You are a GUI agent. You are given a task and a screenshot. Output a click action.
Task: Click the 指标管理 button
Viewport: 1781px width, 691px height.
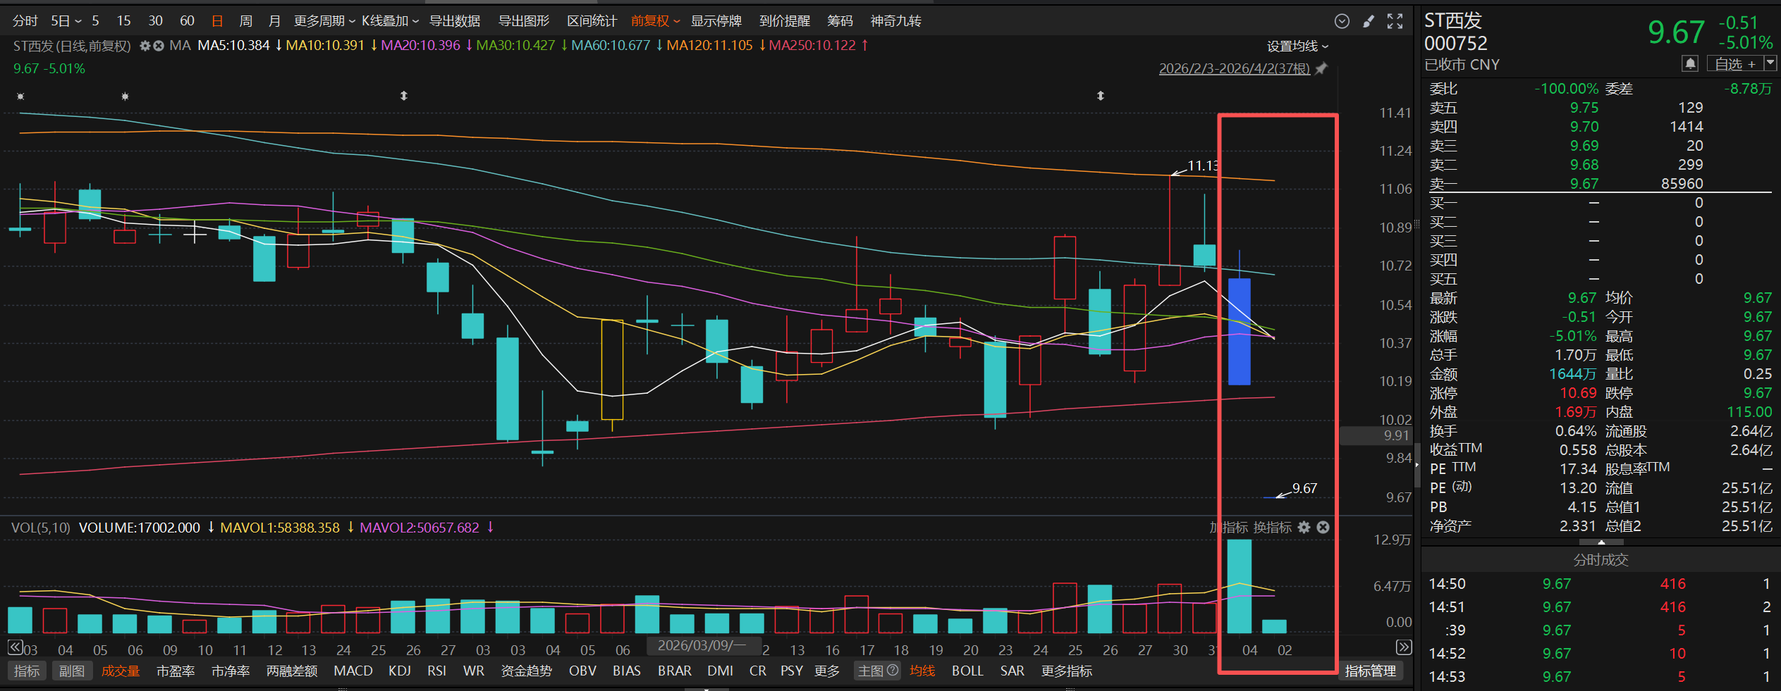pyautogui.click(x=1370, y=671)
